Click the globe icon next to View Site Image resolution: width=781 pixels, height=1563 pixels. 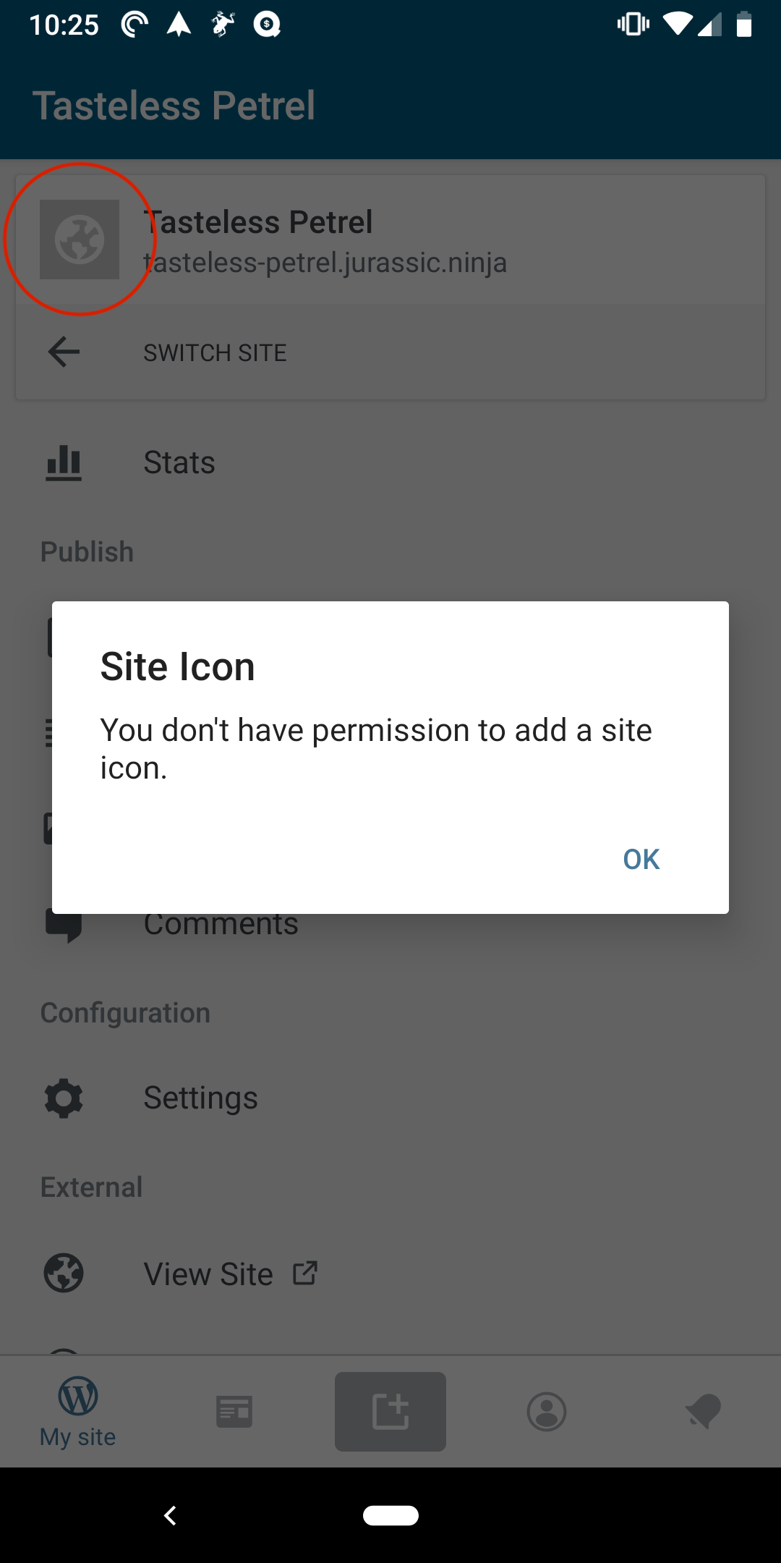tap(64, 1274)
